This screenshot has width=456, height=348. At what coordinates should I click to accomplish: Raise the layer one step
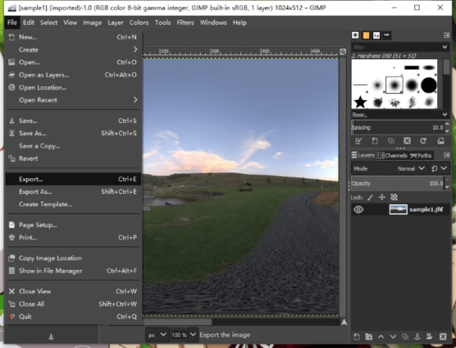[x=381, y=337]
